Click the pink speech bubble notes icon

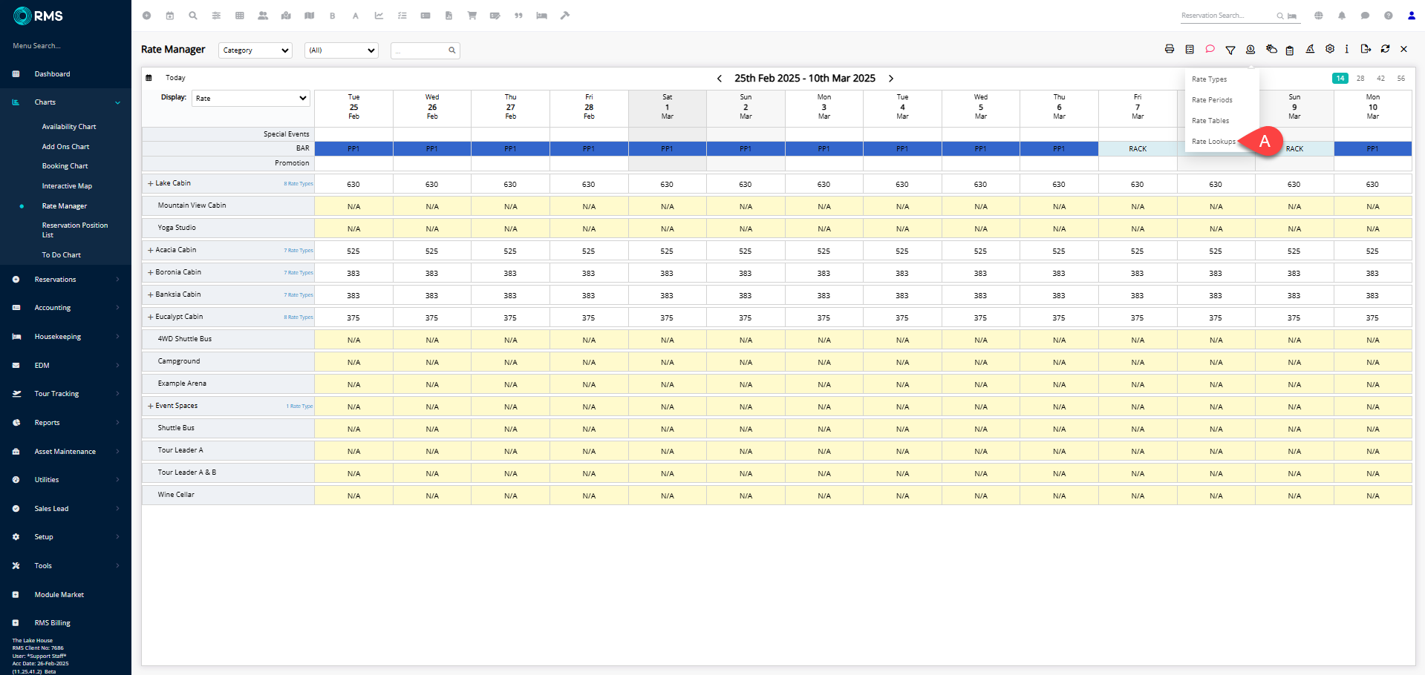1210,49
